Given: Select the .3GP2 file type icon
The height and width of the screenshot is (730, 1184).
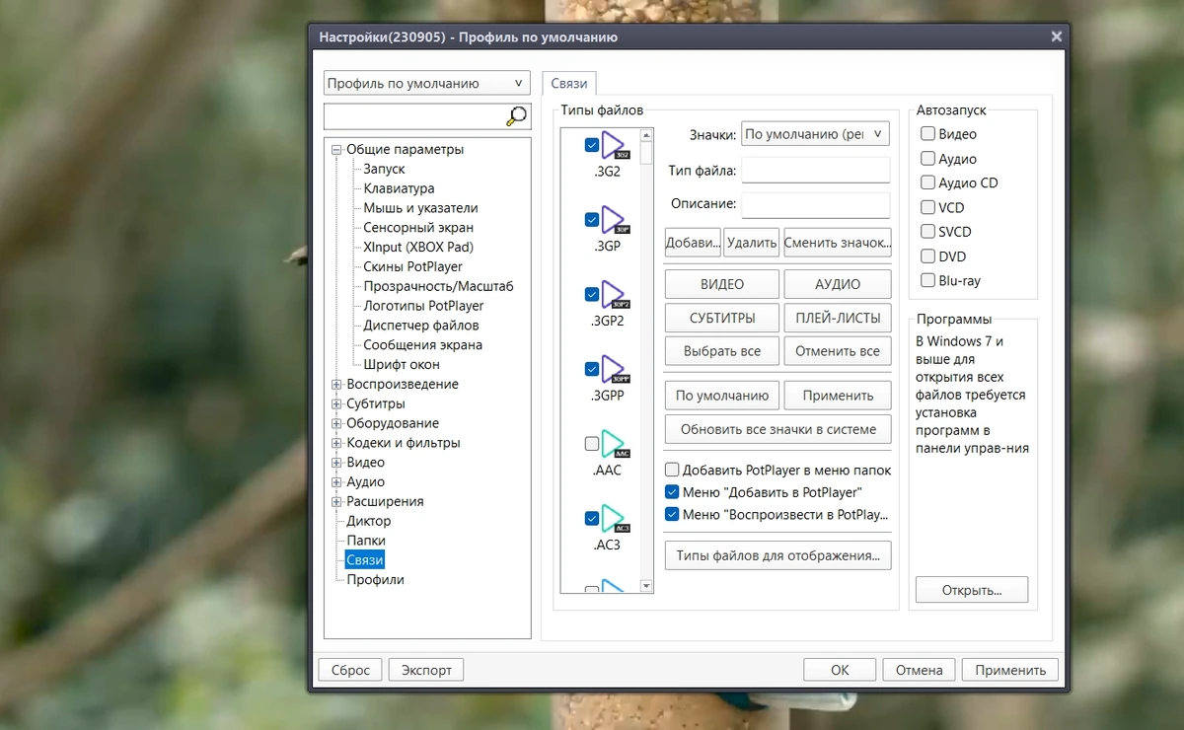Looking at the screenshot, I should pyautogui.click(x=616, y=295).
